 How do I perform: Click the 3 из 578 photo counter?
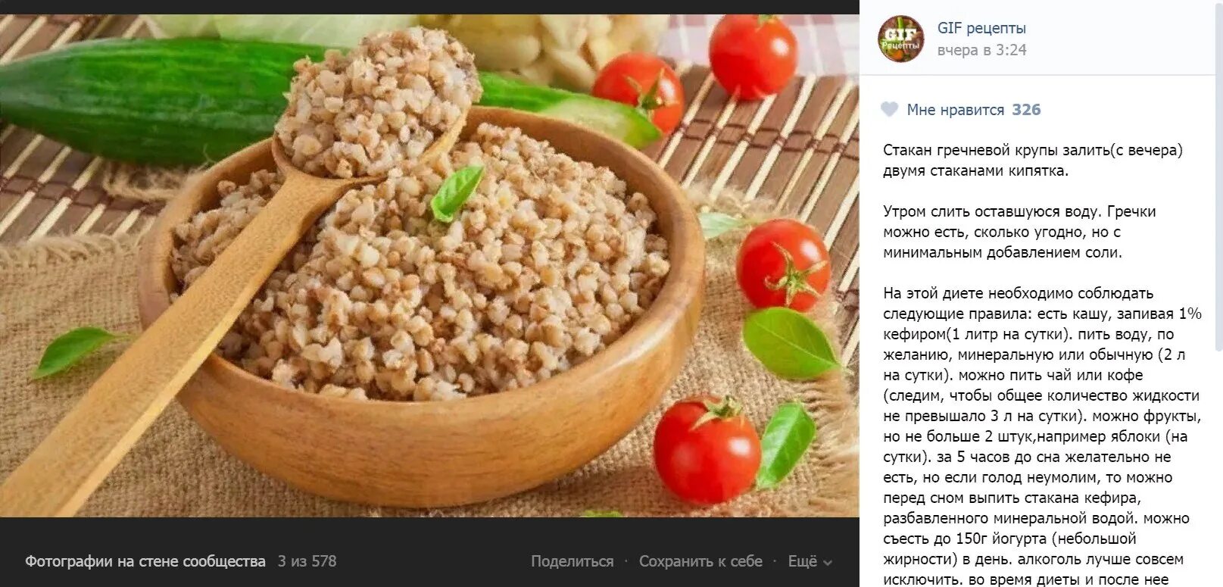click(x=307, y=561)
